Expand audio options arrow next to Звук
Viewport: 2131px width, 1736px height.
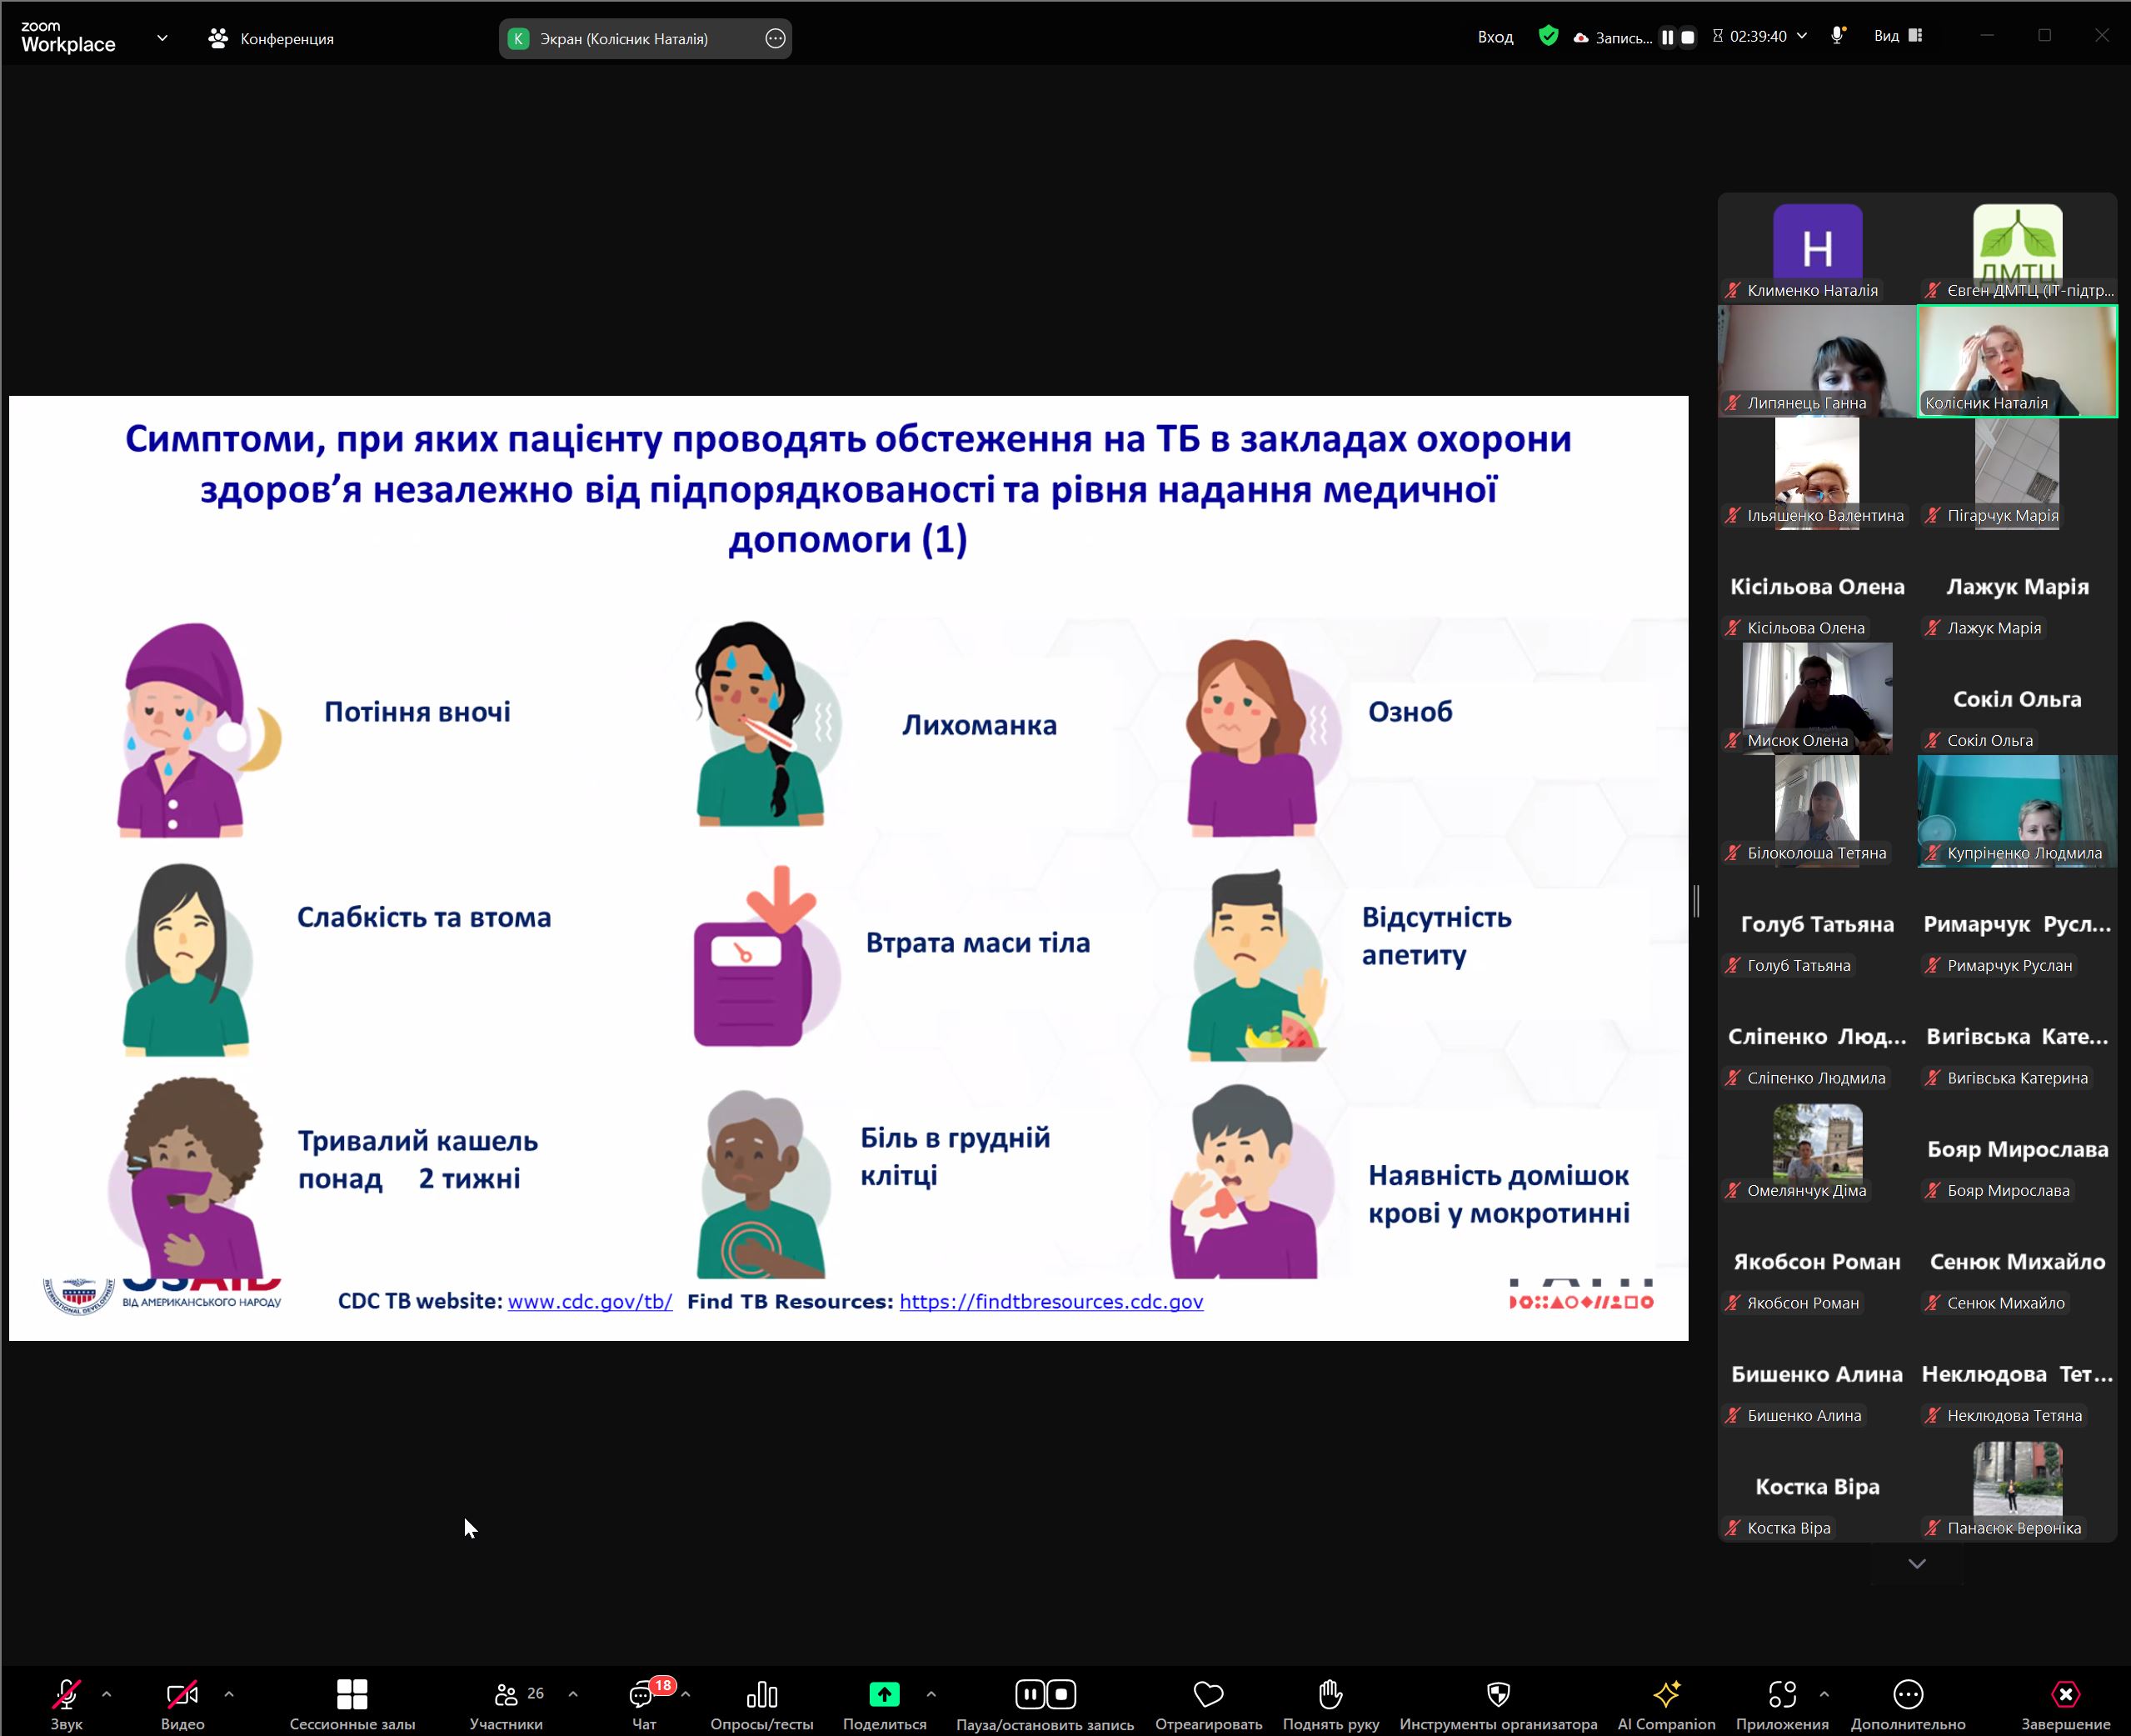107,1694
